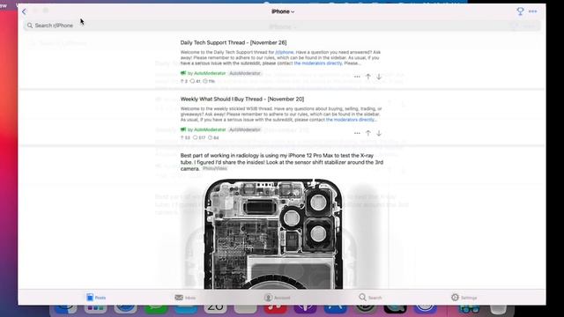Open the radiology iPhone 12 Pro Max post title
This screenshot has width=564, height=317.
coord(282,162)
